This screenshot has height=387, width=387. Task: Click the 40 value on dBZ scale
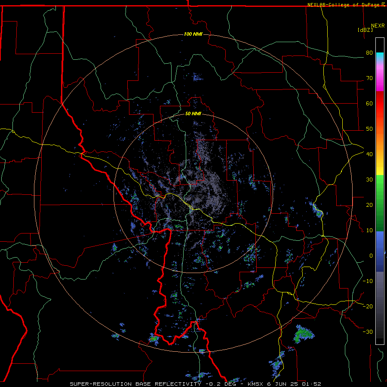tap(369, 154)
